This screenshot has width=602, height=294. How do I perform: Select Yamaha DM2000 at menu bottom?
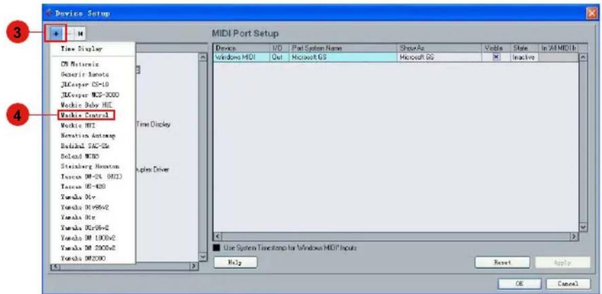[82, 258]
